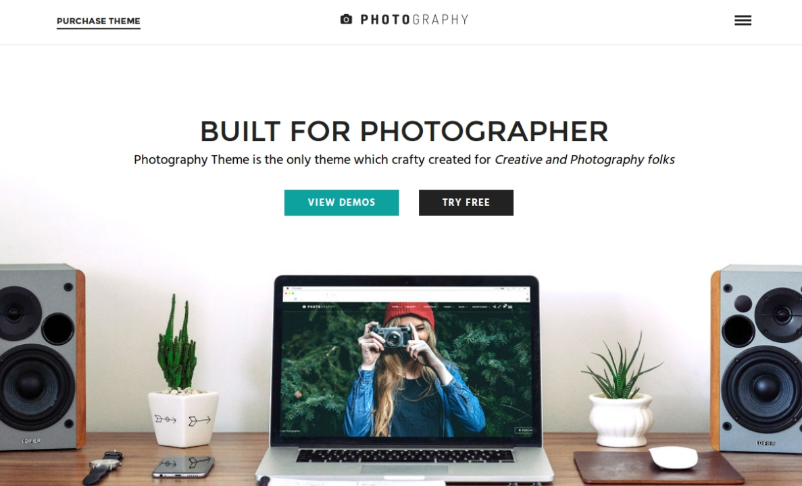Image resolution: width=802 pixels, height=486 pixels.
Task: Click the black Try Free button
Action: click(466, 202)
